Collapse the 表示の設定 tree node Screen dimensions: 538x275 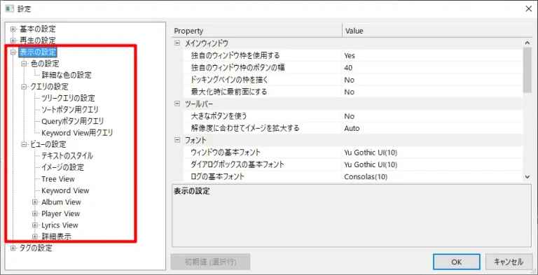pyautogui.click(x=13, y=52)
